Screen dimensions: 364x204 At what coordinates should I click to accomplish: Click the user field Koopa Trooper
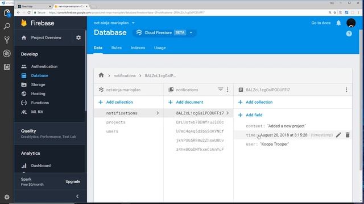click(275, 144)
